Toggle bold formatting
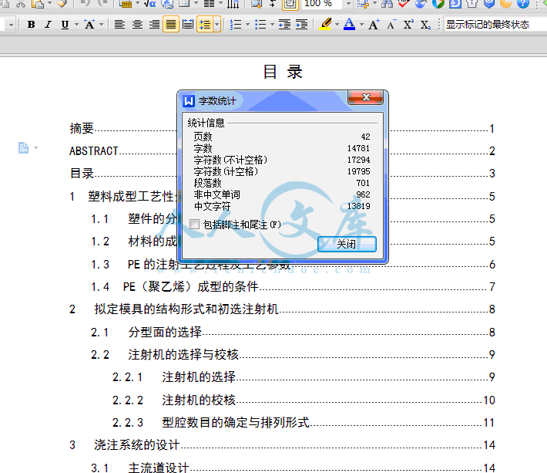 coord(31,25)
